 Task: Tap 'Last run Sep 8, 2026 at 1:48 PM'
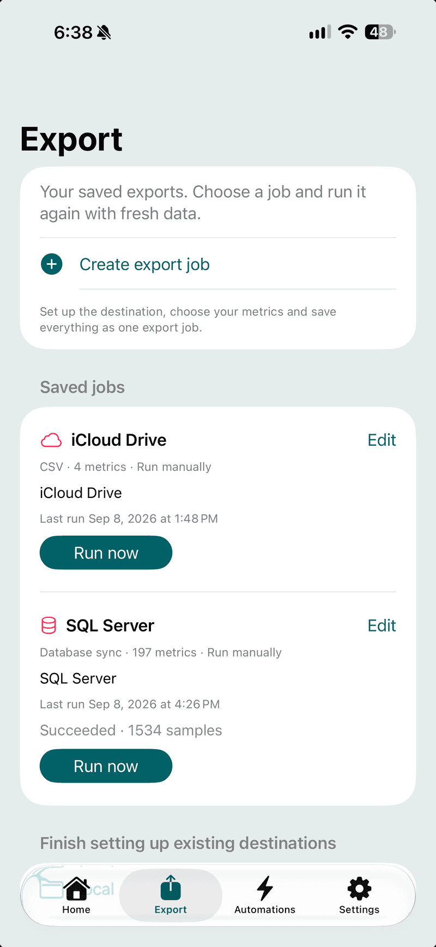(129, 519)
